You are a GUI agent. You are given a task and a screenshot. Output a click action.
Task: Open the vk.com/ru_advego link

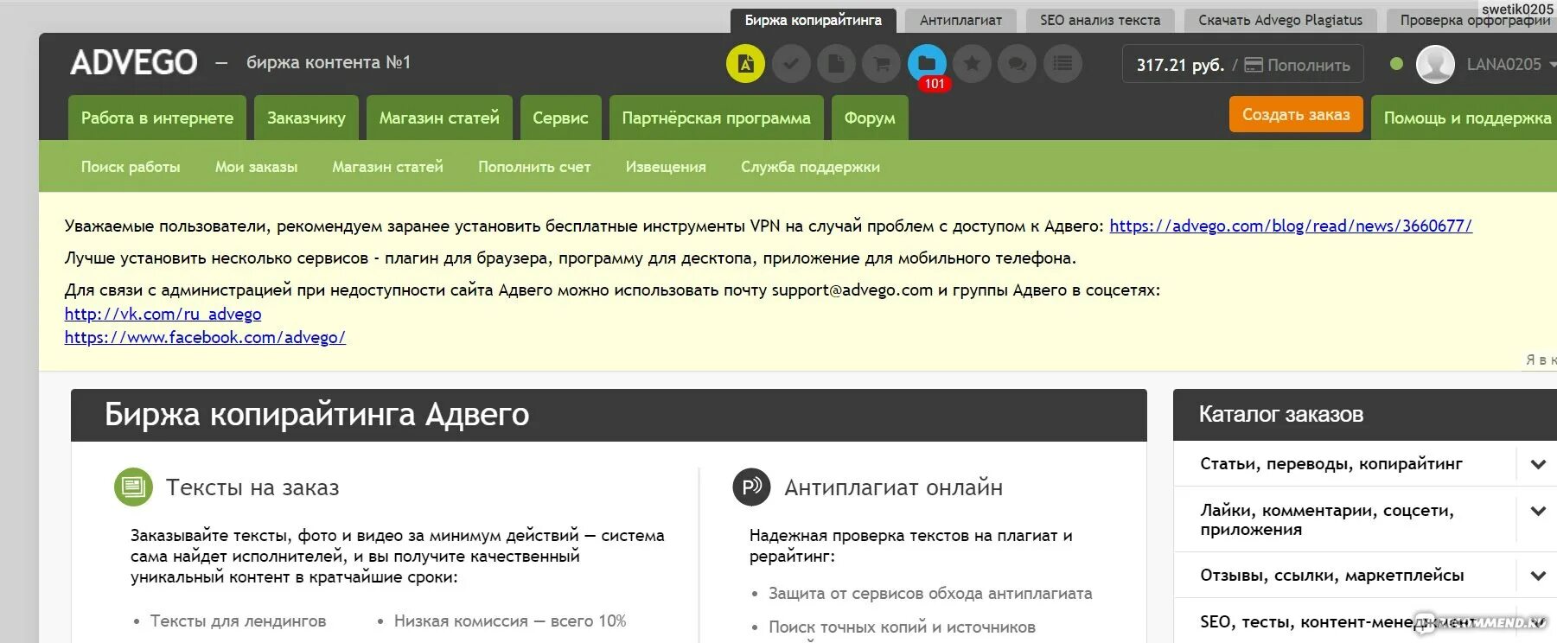(163, 314)
